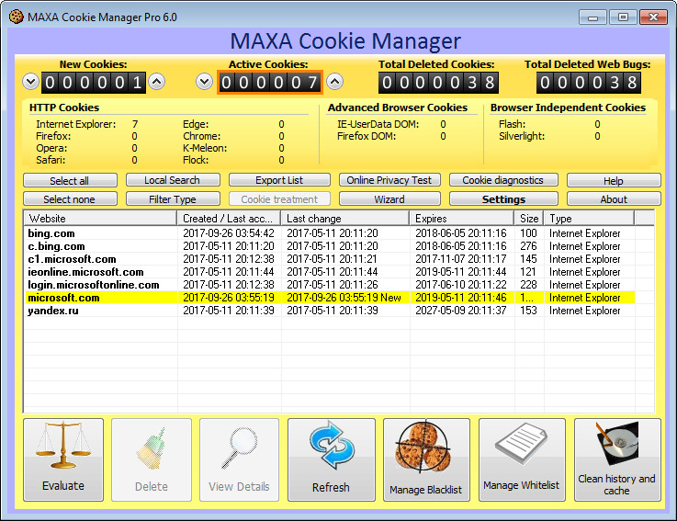Image resolution: width=677 pixels, height=521 pixels.
Task: Open Filter Type options
Action: pyautogui.click(x=173, y=198)
